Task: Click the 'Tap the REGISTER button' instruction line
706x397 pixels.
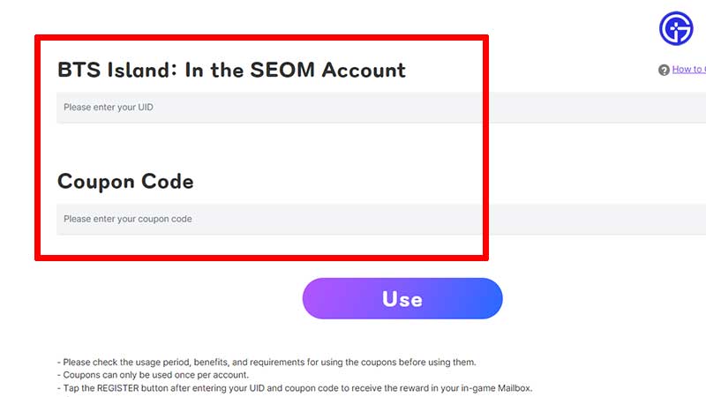Action: pos(298,388)
